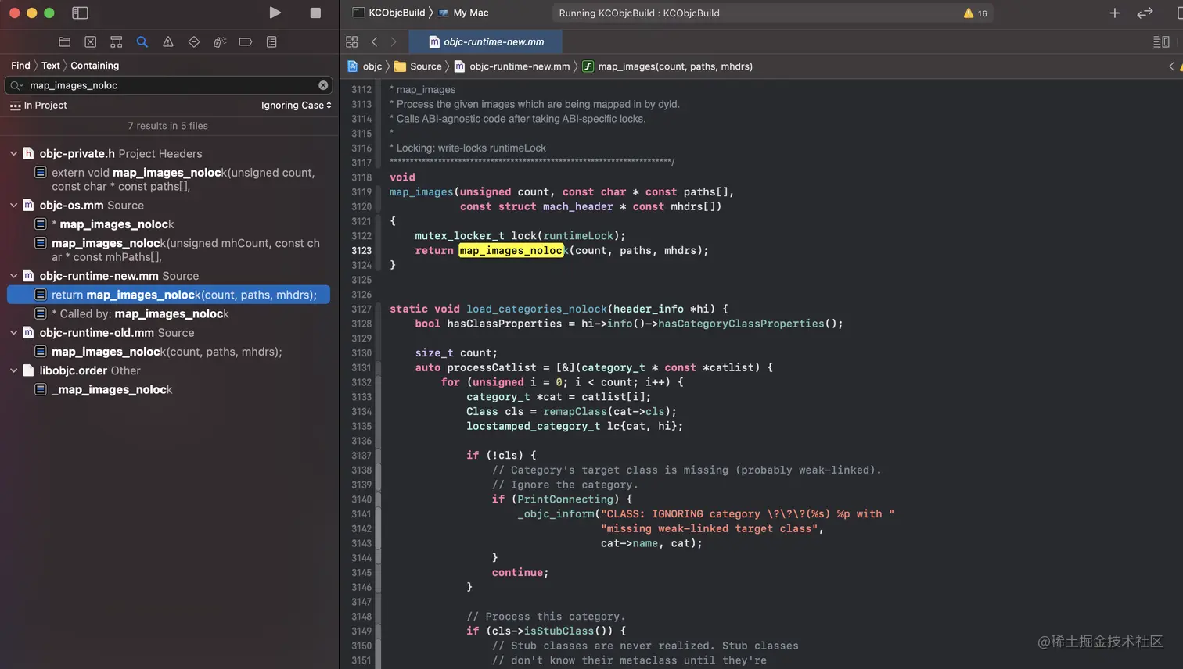This screenshot has width=1183, height=669.
Task: Click Find in the search breadcrumb
Action: [20, 66]
